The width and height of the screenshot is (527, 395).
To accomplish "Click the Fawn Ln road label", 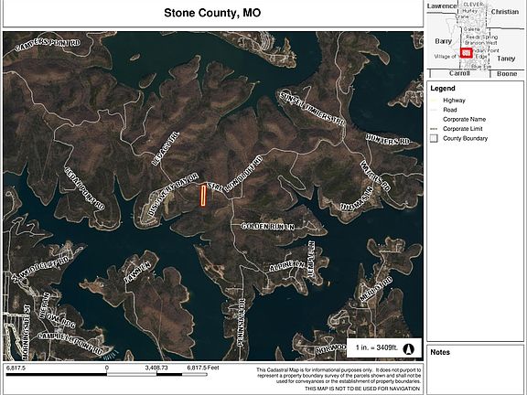I will 137,272.
